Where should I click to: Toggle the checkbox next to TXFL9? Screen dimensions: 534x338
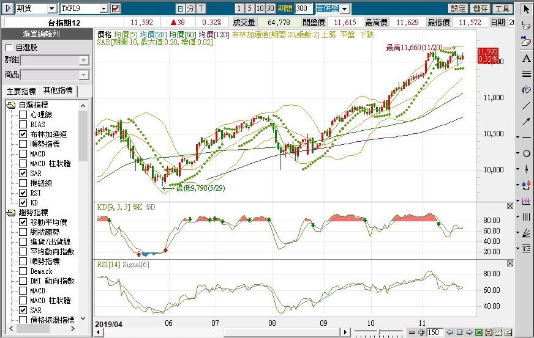coord(116,9)
